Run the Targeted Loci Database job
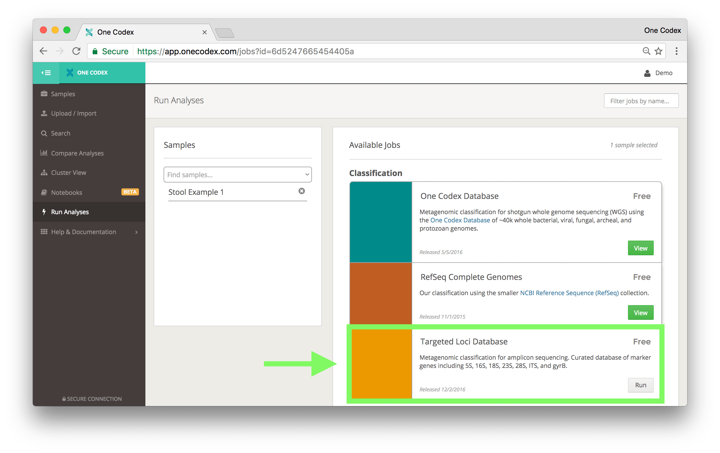Screen dimensions: 720x453 [641, 385]
